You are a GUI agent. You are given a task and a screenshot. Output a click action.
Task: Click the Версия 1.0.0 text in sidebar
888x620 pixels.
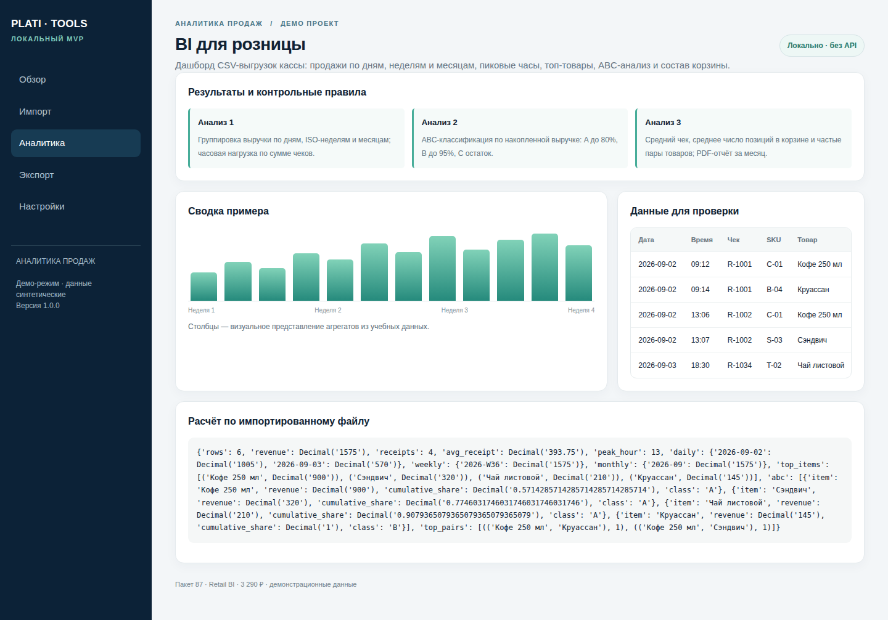point(38,306)
